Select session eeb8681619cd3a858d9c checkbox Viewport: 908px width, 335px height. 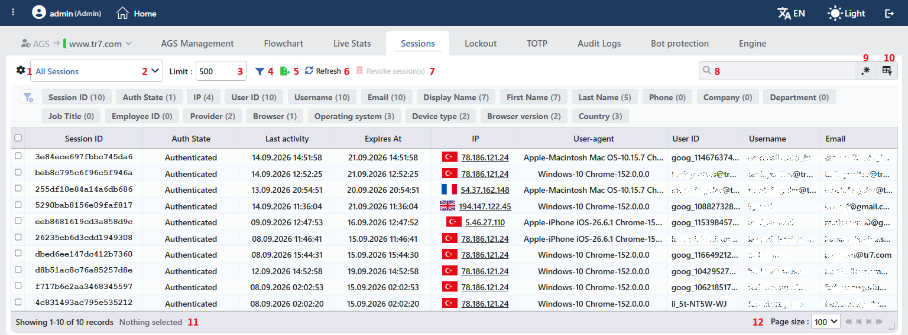click(18, 221)
